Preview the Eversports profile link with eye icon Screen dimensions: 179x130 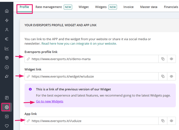click(x=171, y=59)
